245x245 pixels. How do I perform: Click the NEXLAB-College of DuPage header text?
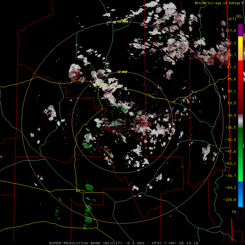(x=218, y=3)
